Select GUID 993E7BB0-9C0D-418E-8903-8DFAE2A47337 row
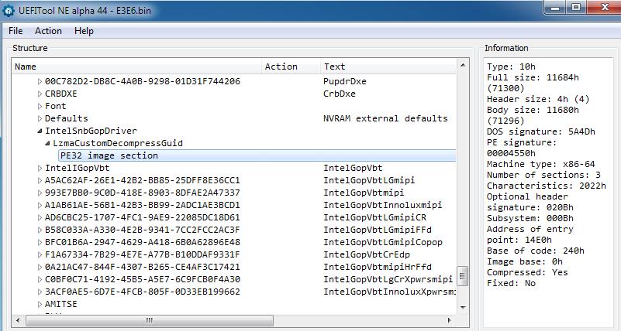The width and height of the screenshot is (621, 331). tap(142, 193)
